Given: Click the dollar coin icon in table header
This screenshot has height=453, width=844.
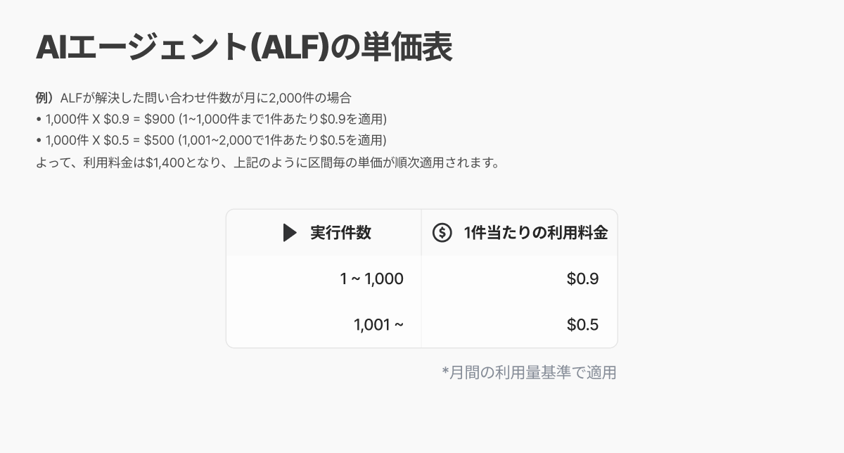Looking at the screenshot, I should point(442,233).
